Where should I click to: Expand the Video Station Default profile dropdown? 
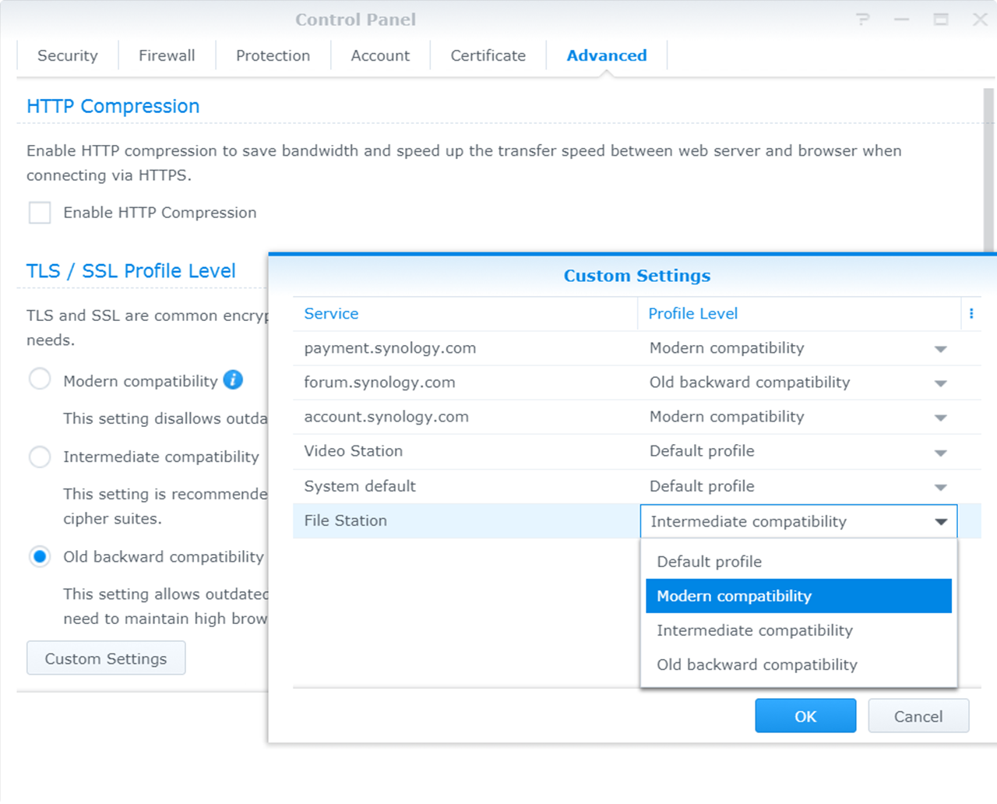(940, 451)
